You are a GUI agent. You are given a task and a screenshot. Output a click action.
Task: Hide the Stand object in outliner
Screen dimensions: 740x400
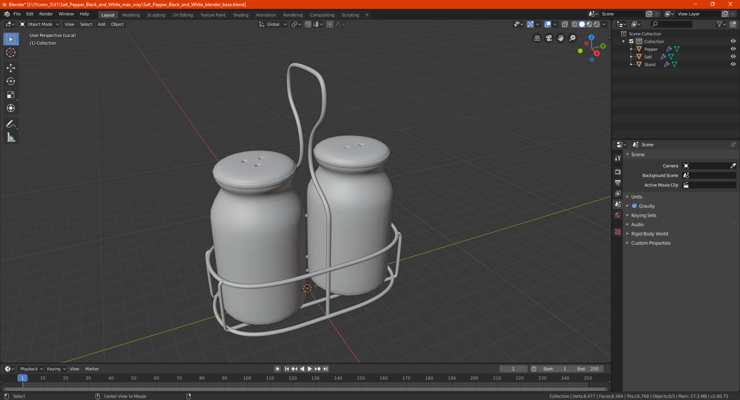coord(733,64)
